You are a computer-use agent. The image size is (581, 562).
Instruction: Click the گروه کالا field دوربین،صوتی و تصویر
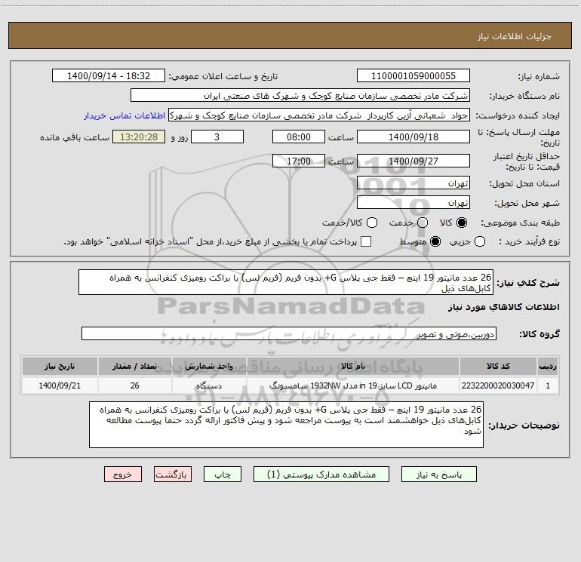click(x=289, y=333)
